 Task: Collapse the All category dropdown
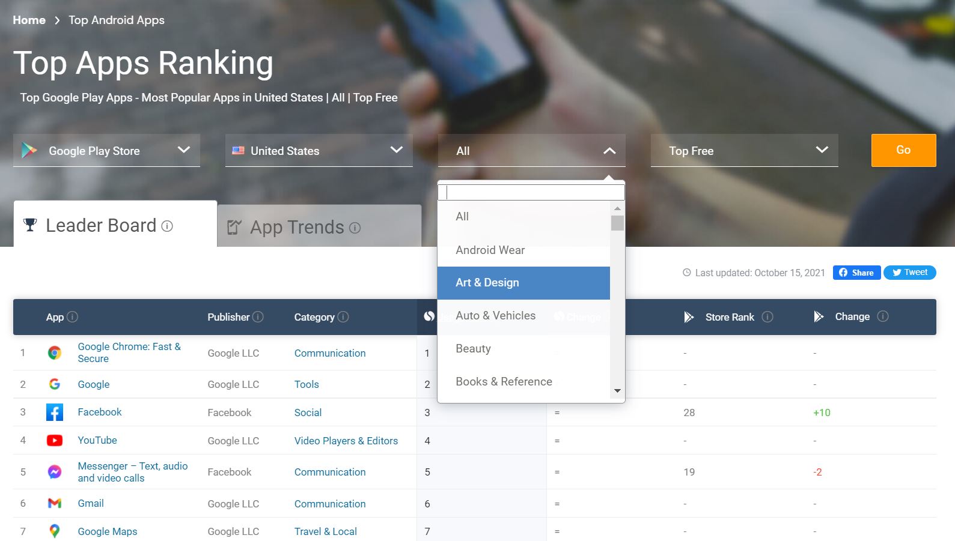(x=532, y=150)
